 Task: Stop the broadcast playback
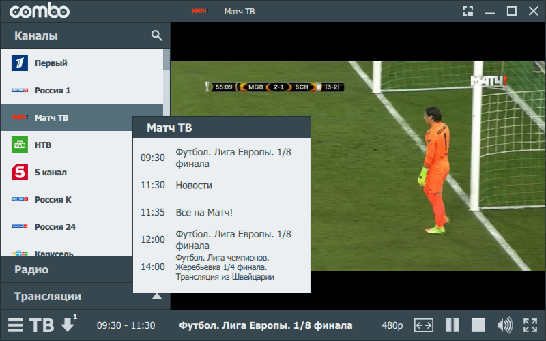coord(478,326)
